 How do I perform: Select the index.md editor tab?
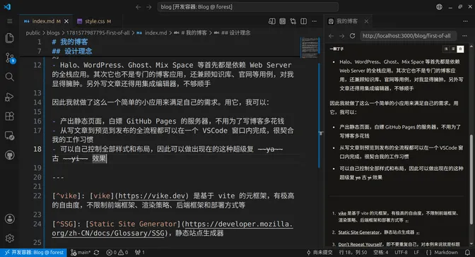[43, 21]
